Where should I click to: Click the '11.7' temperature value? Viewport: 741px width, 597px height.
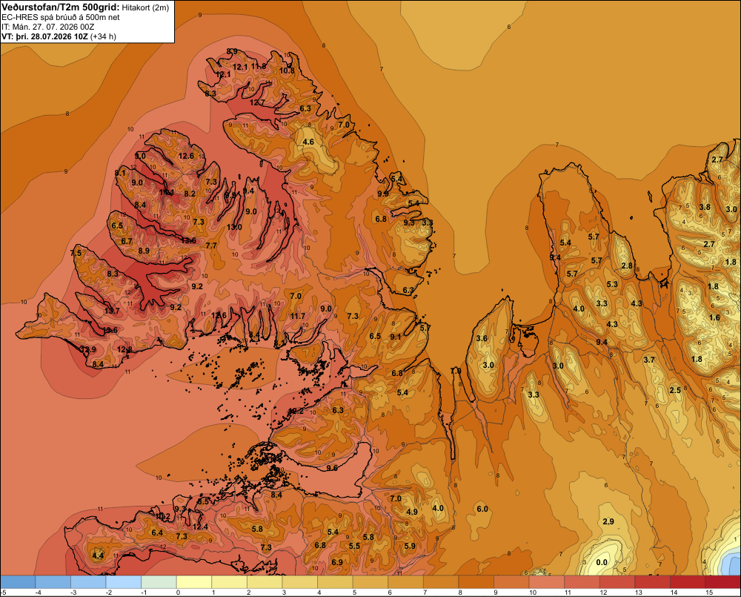tap(298, 316)
